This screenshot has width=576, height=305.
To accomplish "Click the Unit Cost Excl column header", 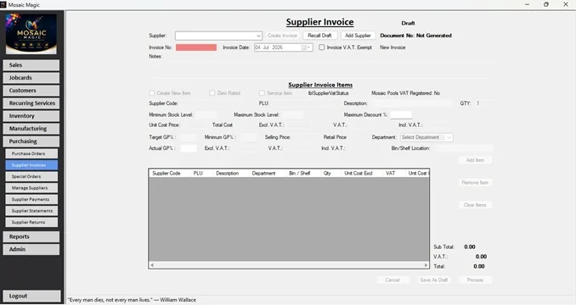I will pyautogui.click(x=362, y=173).
